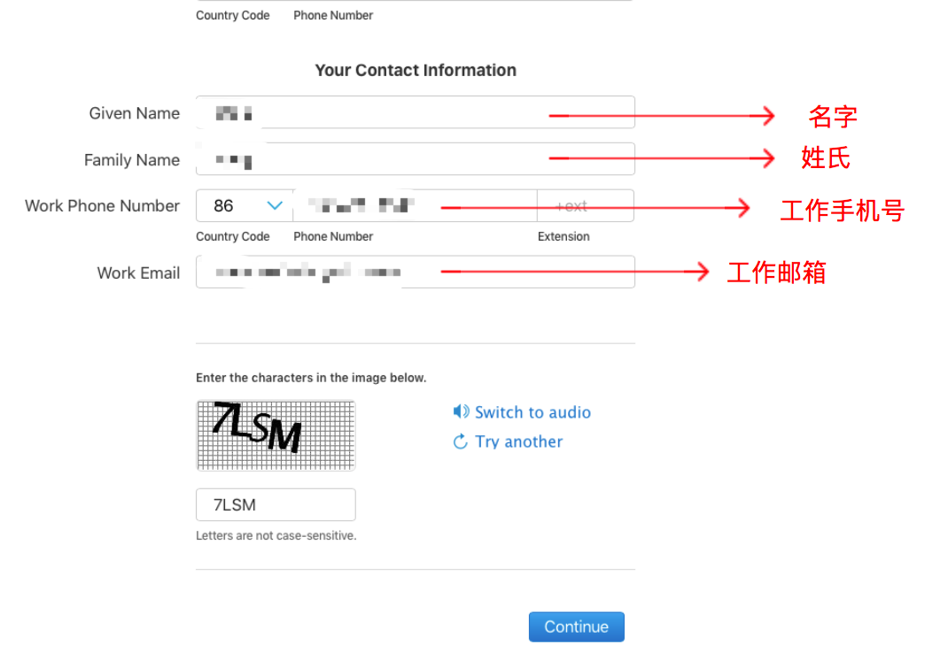This screenshot has height=660, width=948.
Task: Click the blue Continue button
Action: pos(576,626)
